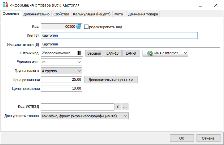Click the Код УКТВЭД input field
This screenshot has width=224, height=145.
click(78, 107)
